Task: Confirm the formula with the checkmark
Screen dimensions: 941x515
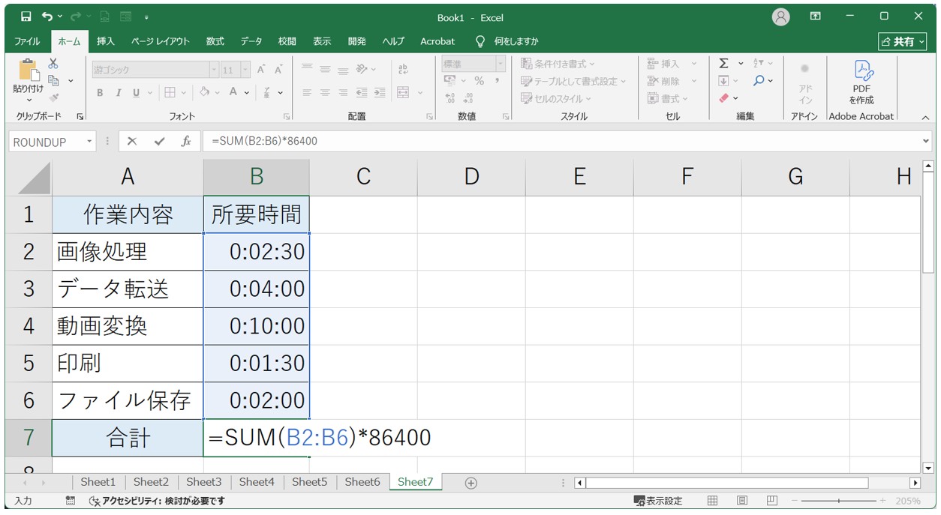Action: point(159,141)
